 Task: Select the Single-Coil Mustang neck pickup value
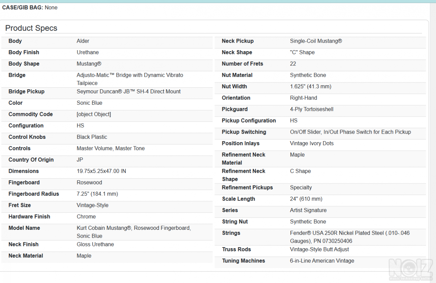tap(316, 41)
